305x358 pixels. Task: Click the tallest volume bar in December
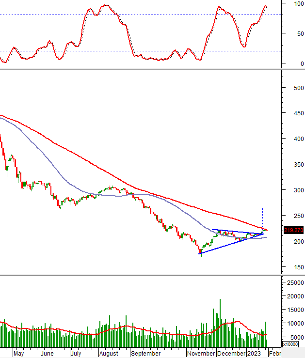(220, 323)
